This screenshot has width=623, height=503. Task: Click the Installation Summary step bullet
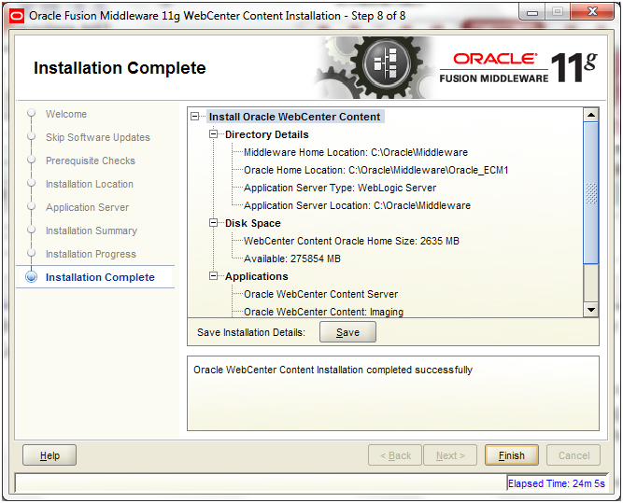[x=32, y=230]
